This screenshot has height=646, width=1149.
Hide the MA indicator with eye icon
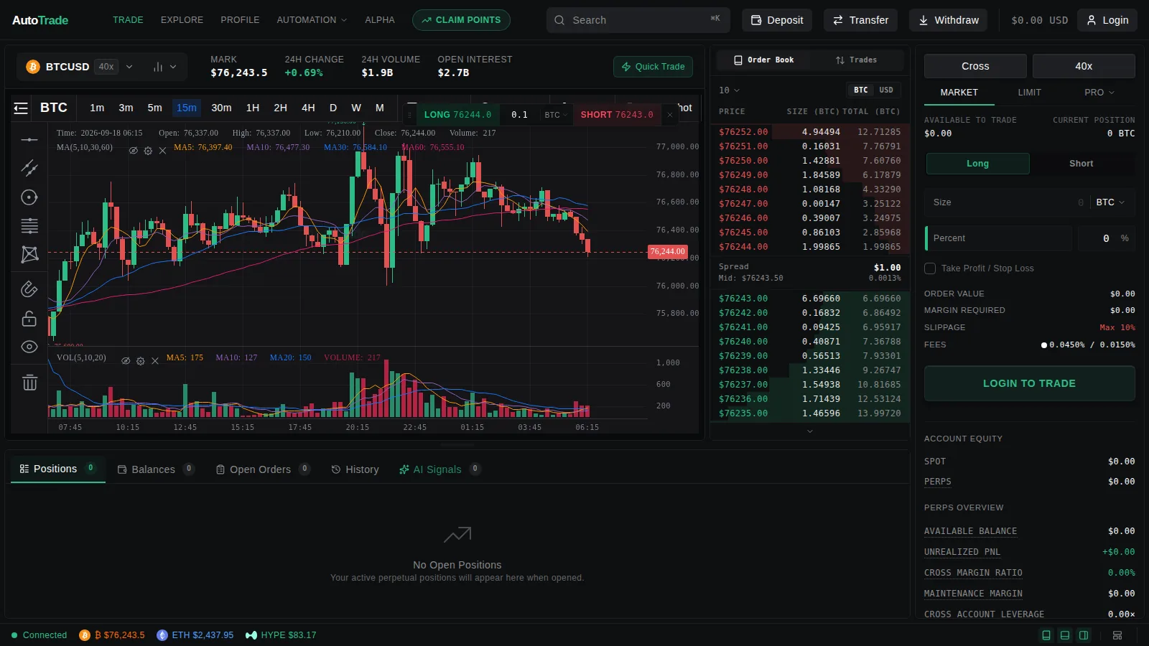coord(133,151)
